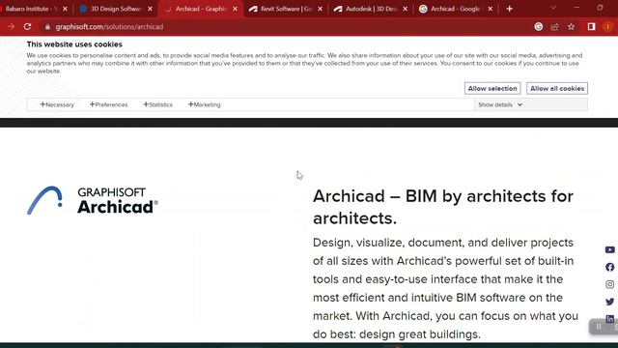This screenshot has width=618, height=348.
Task: Click the Allow selection button
Action: 492,88
